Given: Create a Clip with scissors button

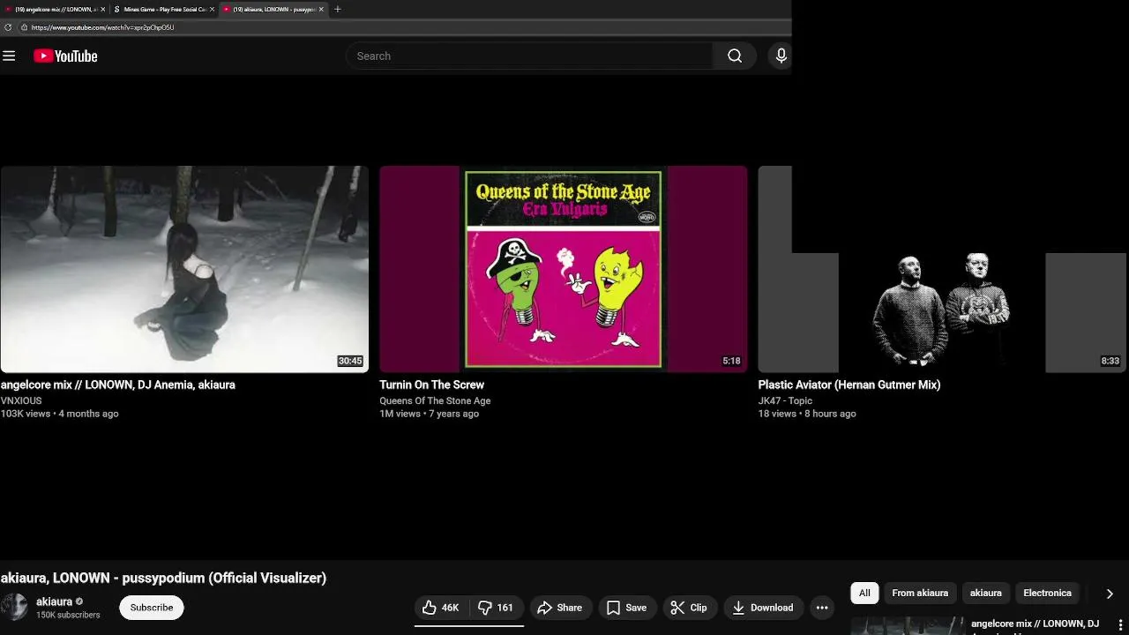Looking at the screenshot, I should pyautogui.click(x=689, y=608).
